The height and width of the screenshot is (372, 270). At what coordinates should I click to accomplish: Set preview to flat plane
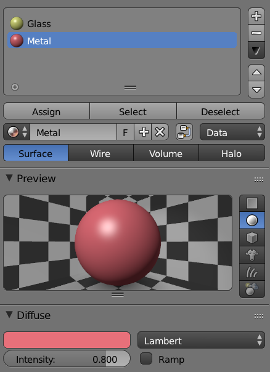pos(252,203)
